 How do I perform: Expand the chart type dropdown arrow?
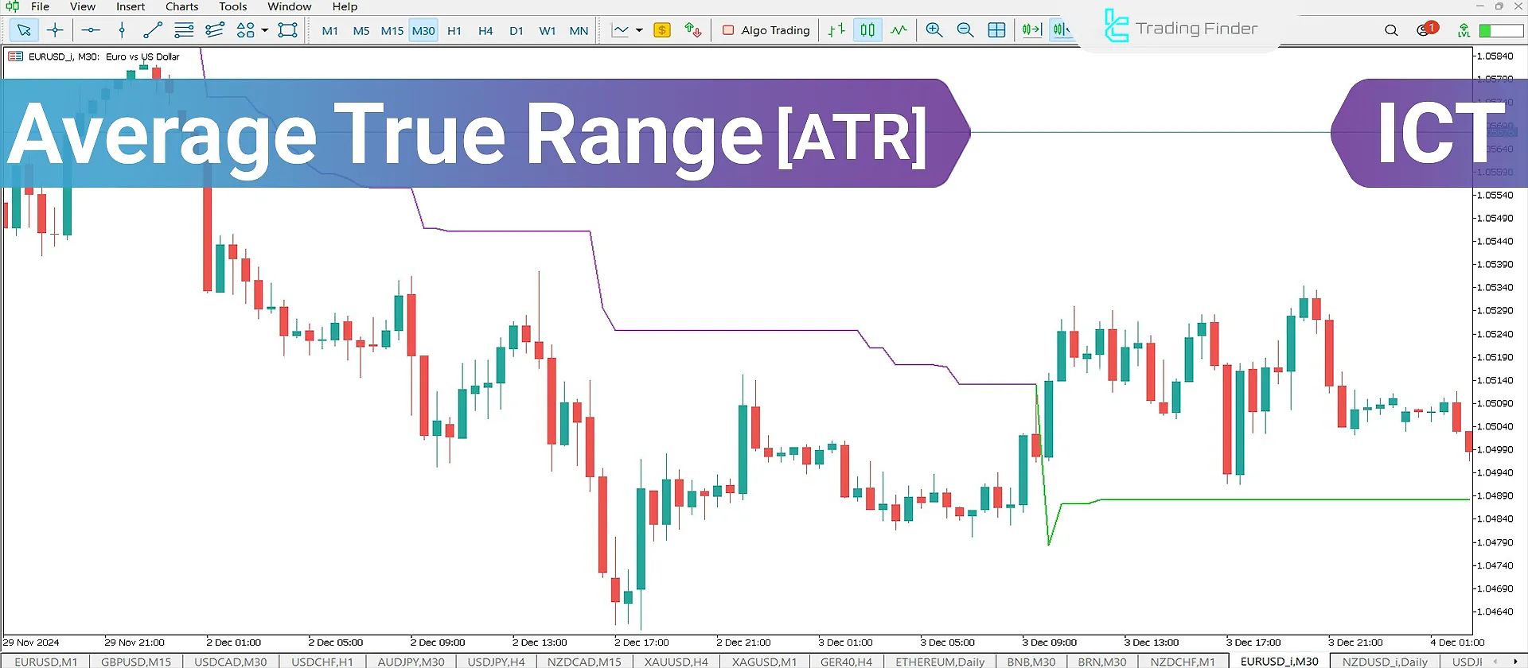coord(639,30)
